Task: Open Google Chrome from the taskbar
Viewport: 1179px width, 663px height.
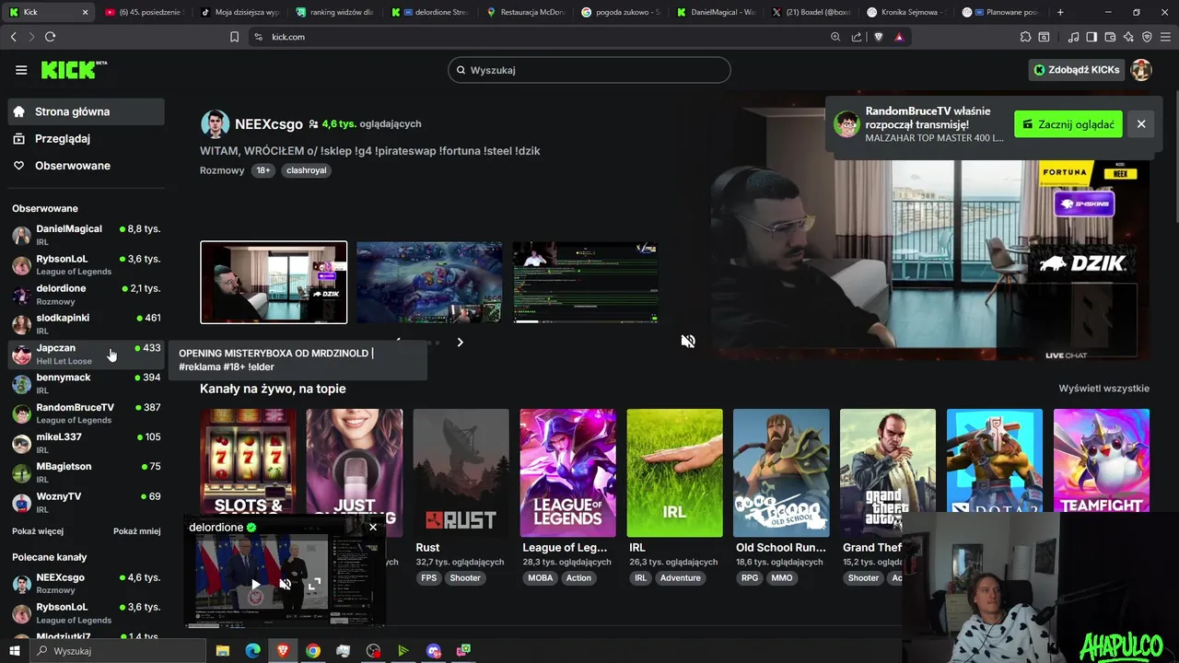Action: pyautogui.click(x=313, y=651)
